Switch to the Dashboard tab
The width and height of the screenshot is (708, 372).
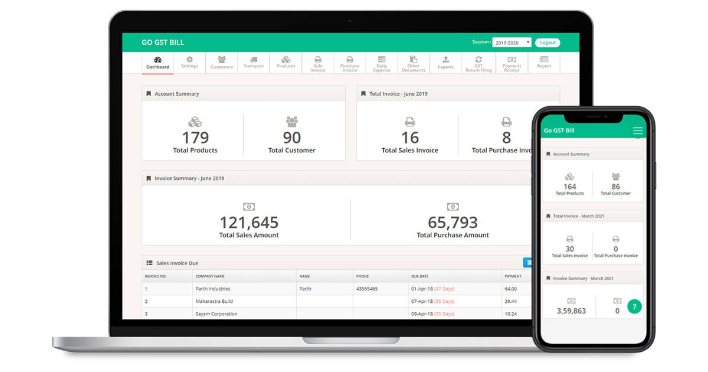point(158,63)
